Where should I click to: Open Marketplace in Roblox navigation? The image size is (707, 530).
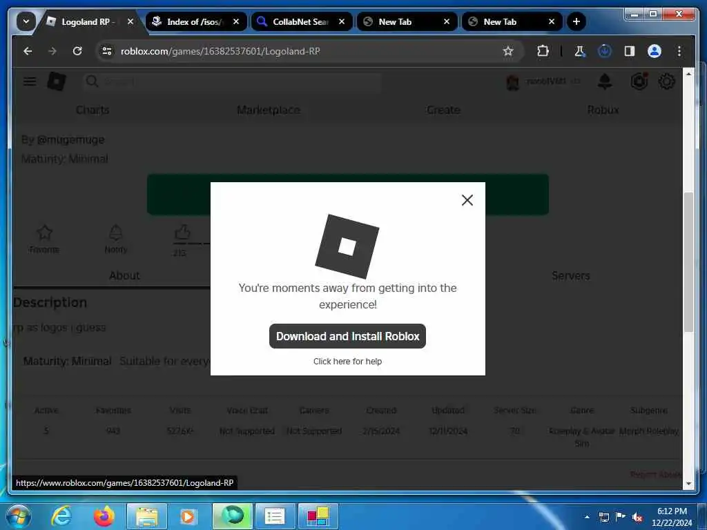269,110
